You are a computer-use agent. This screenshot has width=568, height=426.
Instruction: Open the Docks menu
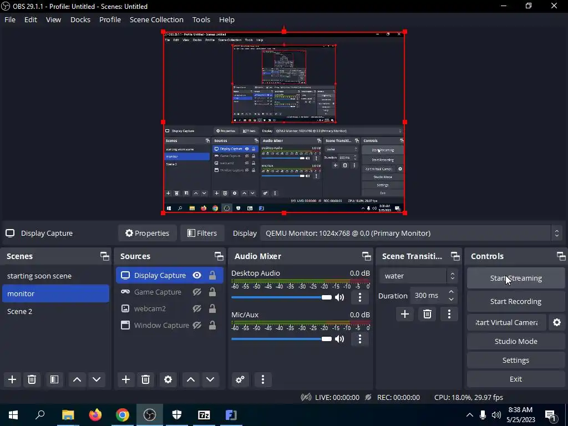point(80,19)
